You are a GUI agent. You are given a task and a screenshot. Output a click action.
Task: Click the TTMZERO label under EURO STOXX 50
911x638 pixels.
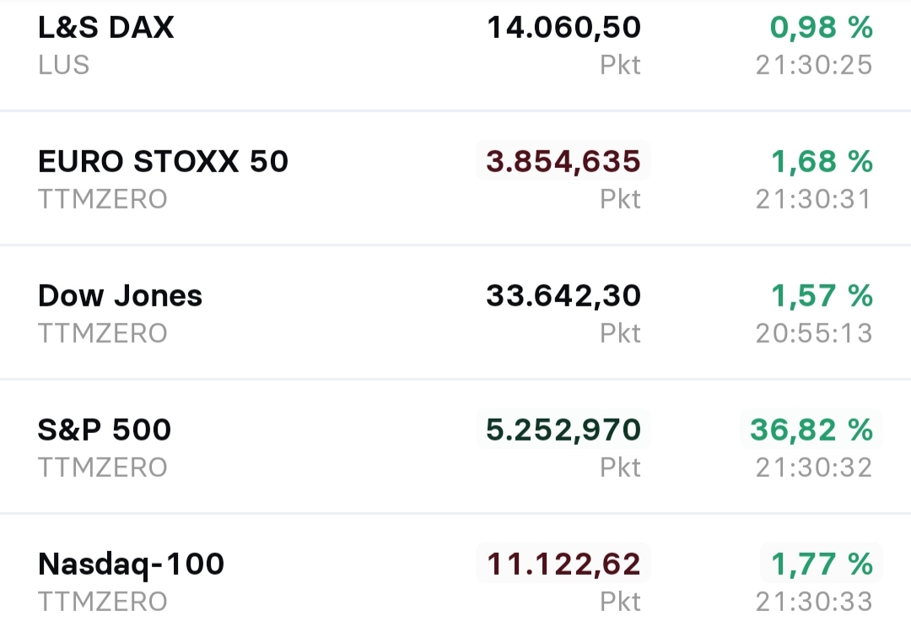101,200
